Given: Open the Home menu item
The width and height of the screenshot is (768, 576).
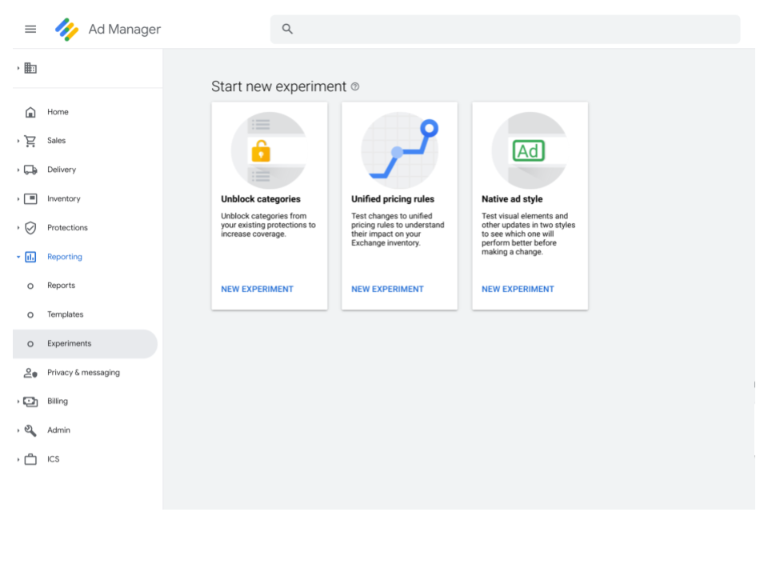Looking at the screenshot, I should tap(58, 112).
